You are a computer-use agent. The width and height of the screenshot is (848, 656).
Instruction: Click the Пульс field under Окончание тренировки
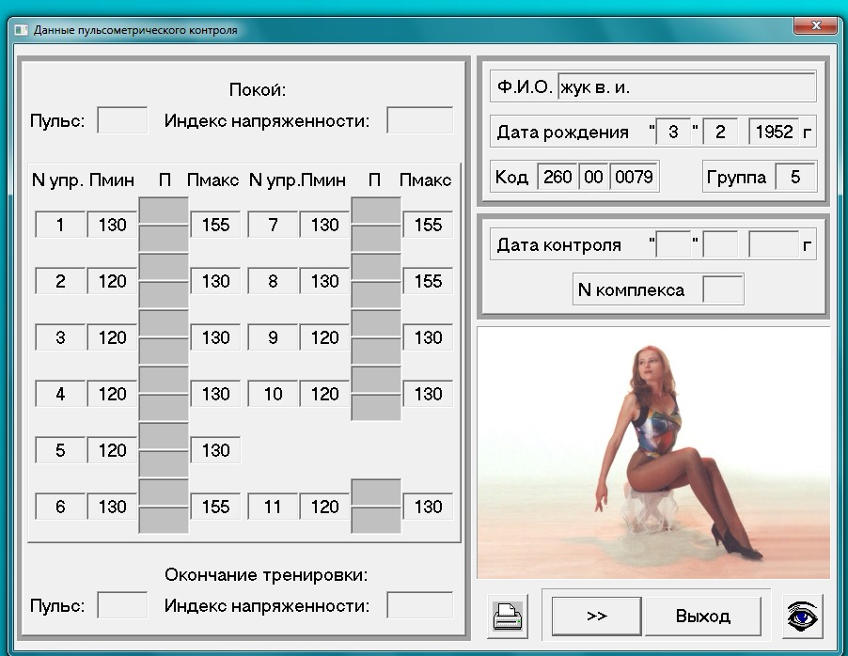click(x=122, y=605)
